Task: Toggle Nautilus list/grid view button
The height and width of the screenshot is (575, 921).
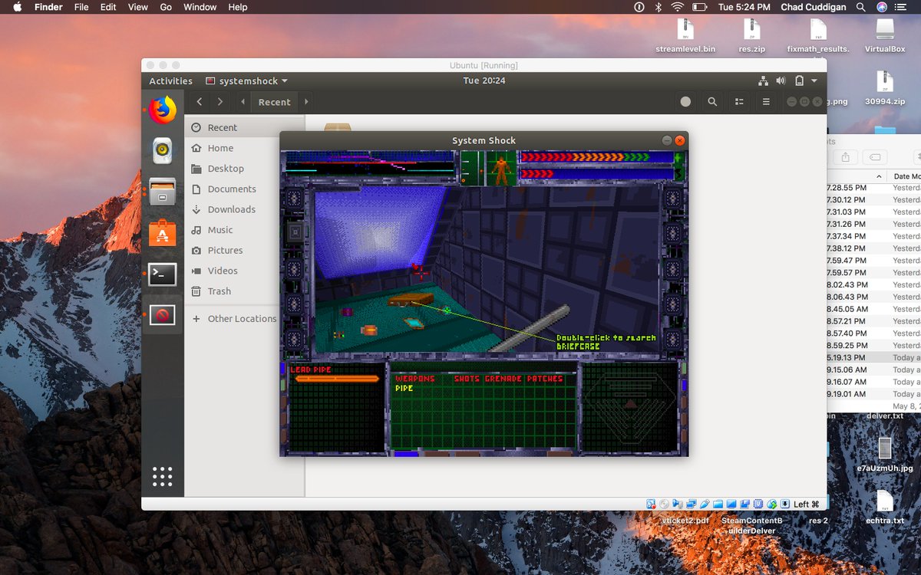Action: (739, 101)
